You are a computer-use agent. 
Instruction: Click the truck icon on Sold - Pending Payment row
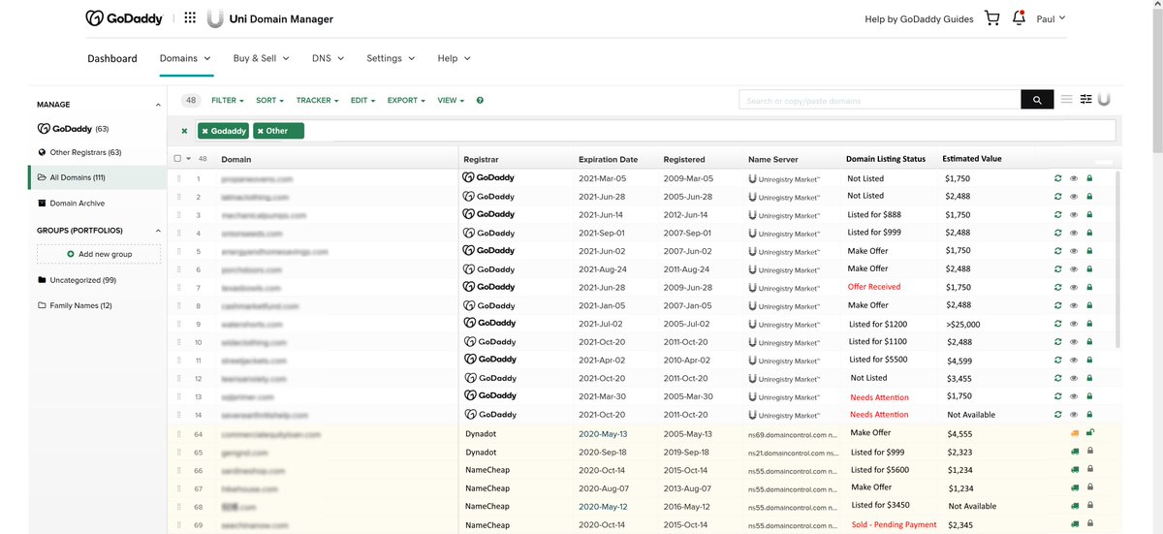point(1075,524)
